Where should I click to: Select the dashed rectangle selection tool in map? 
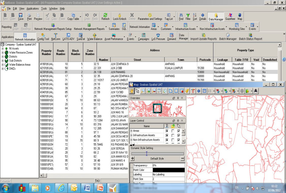click(x=176, y=91)
